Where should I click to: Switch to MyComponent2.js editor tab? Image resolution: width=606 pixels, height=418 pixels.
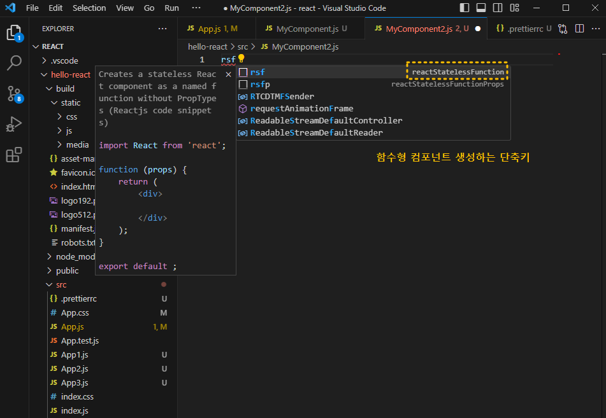pyautogui.click(x=426, y=29)
